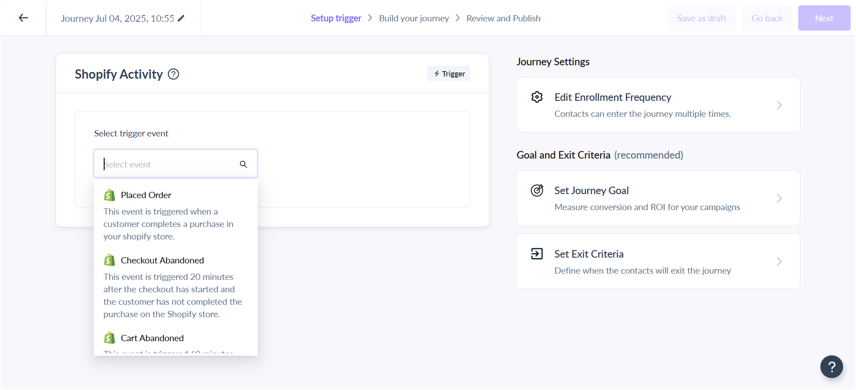Click Checkout Abandoned description text
This screenshot has width=856, height=390.
[173, 295]
